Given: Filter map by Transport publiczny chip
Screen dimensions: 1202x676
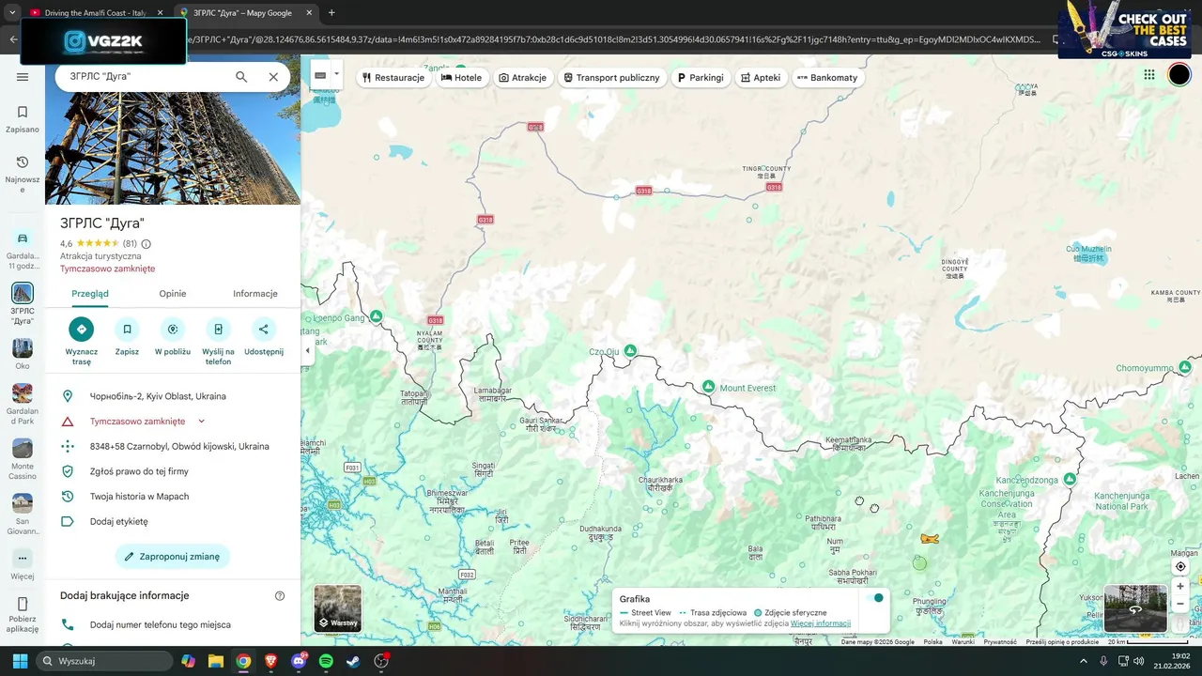Looking at the screenshot, I should 611,77.
